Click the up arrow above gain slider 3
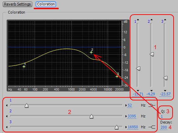 (x=165, y=20)
